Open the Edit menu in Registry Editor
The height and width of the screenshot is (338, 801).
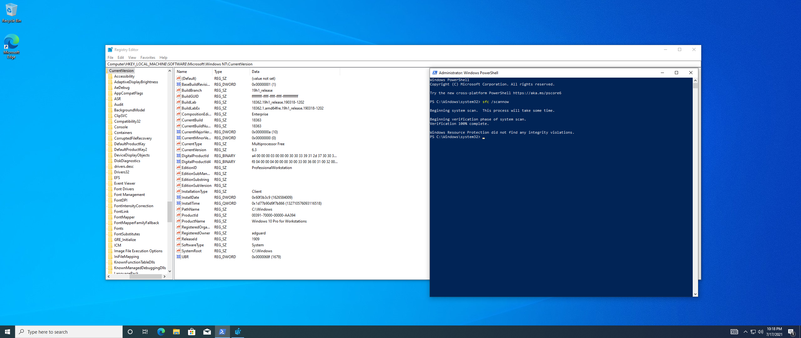click(x=121, y=58)
